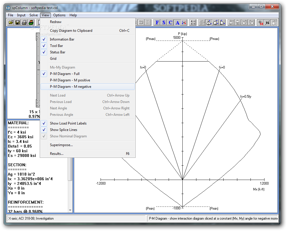This screenshot has height=231, width=287.
Task: Click the 'Ag = 1818 in^2' section line
Action: point(21,174)
